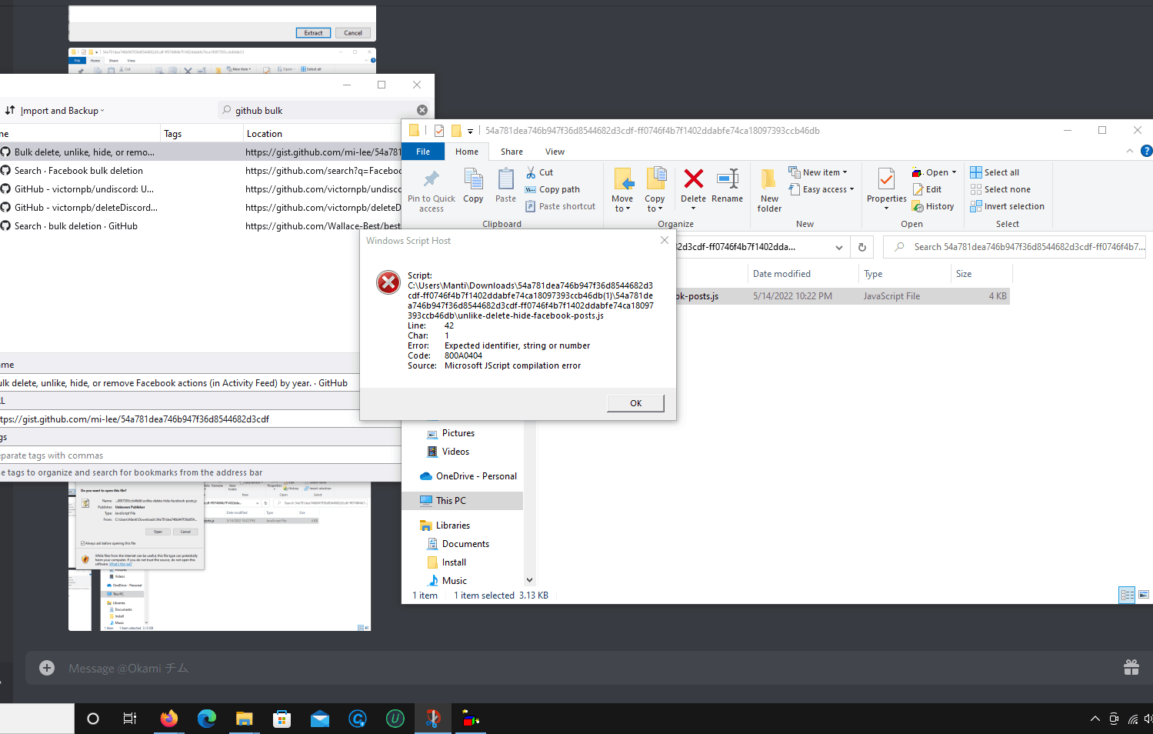Click the Discord message input field
Screen dimensions: 1153x734
[308, 667]
